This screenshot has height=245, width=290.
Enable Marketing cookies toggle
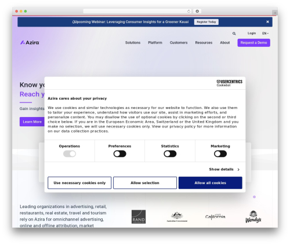coord(220,154)
